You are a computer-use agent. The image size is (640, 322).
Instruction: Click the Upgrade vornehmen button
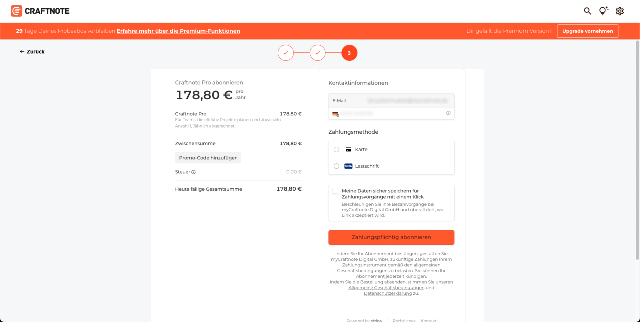(588, 31)
